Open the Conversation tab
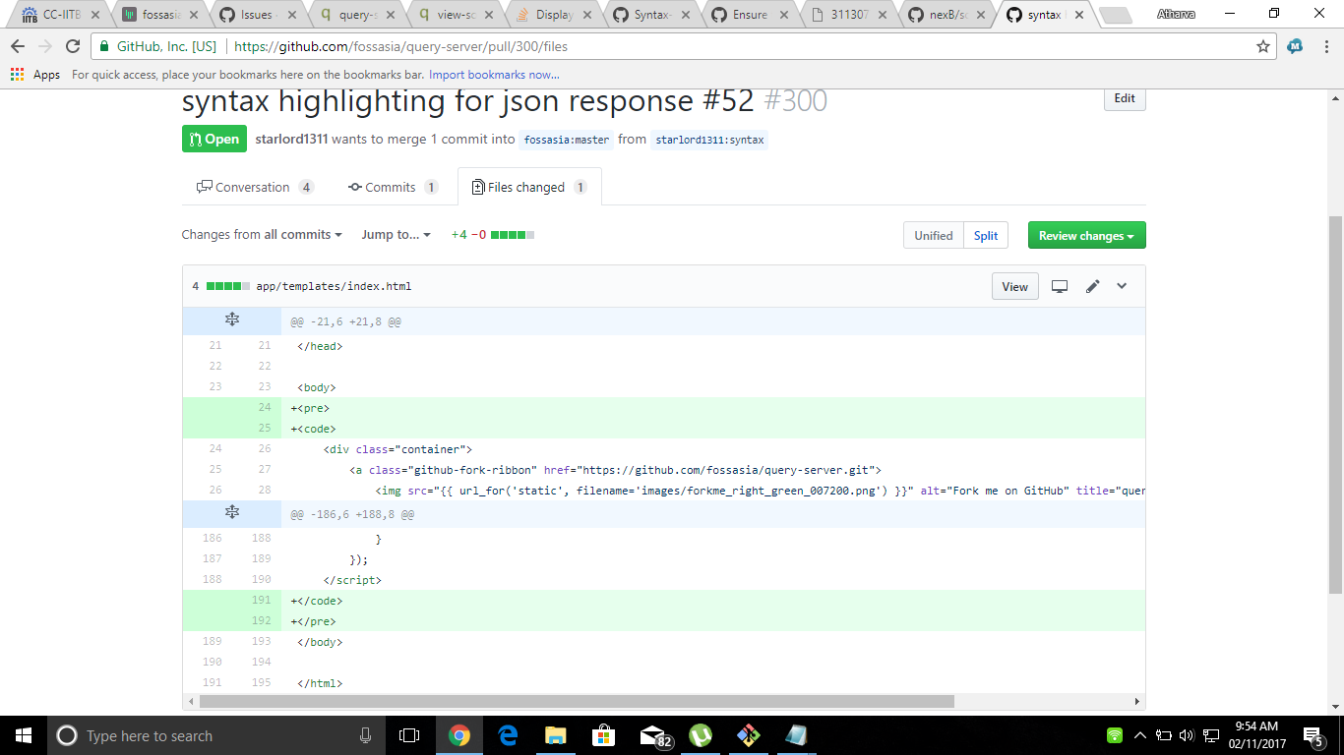This screenshot has height=755, width=1344. (x=256, y=187)
